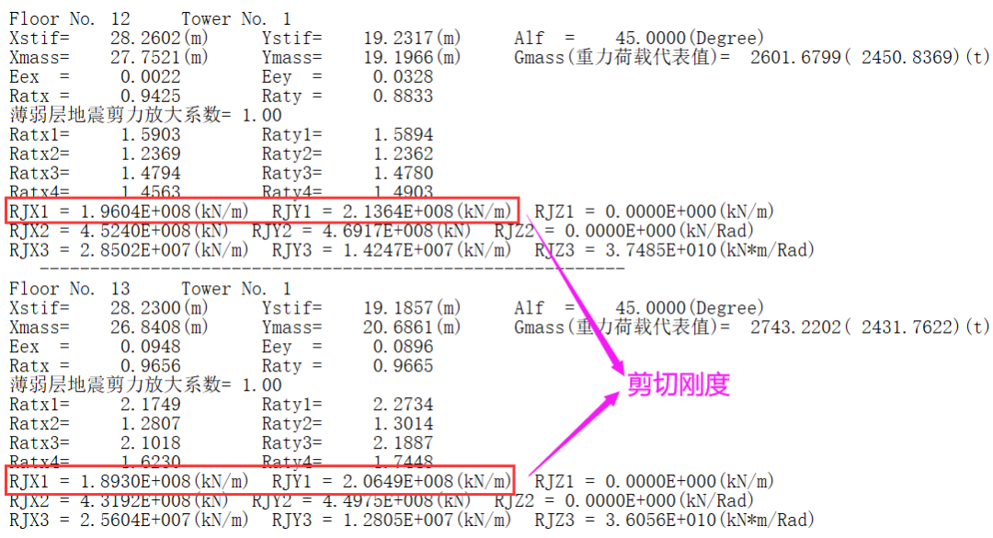Select Xstif value 28.2602 for floor 12
This screenshot has width=993, height=538.
(x=145, y=38)
